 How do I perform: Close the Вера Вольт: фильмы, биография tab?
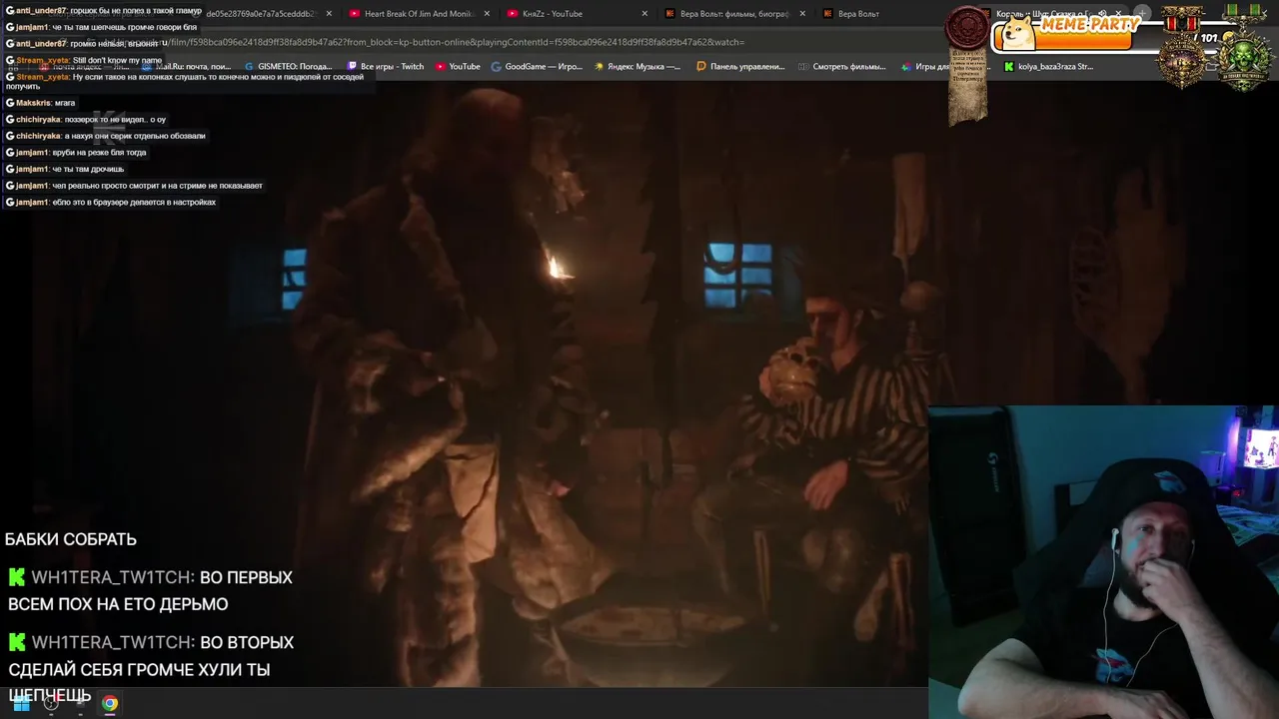(x=802, y=14)
